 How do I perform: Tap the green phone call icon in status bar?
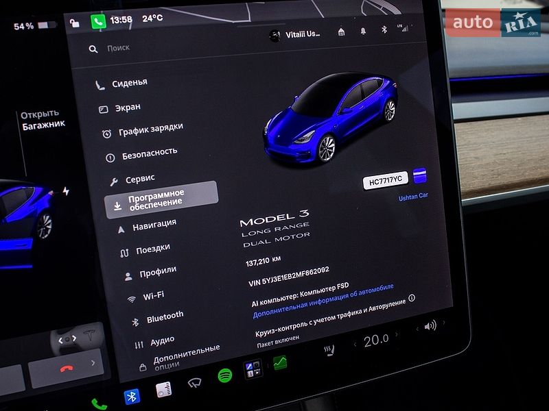point(98,22)
